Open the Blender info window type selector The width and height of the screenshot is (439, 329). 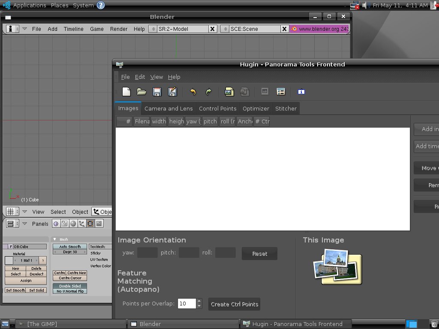(x=12, y=29)
